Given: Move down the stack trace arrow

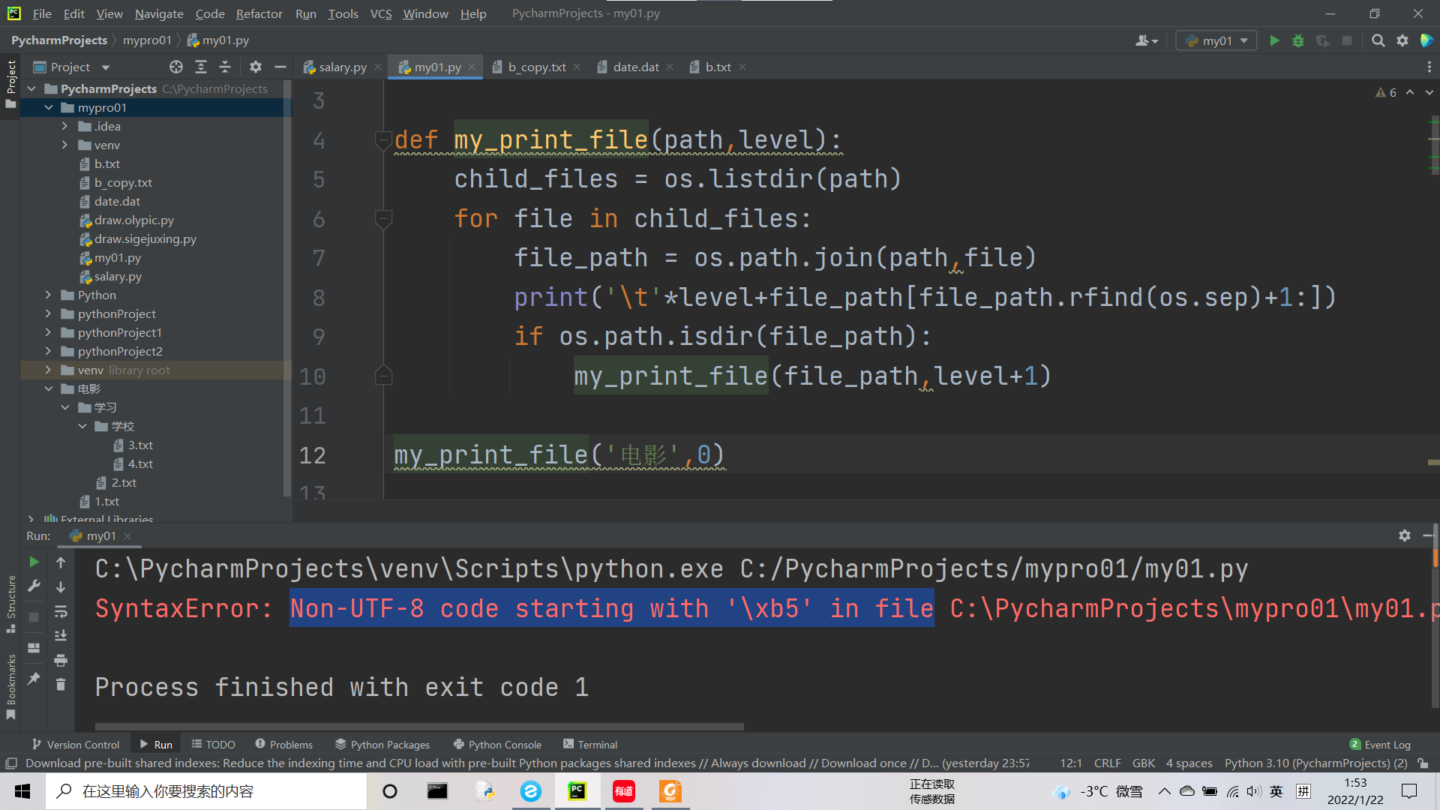Looking at the screenshot, I should pos(61,586).
